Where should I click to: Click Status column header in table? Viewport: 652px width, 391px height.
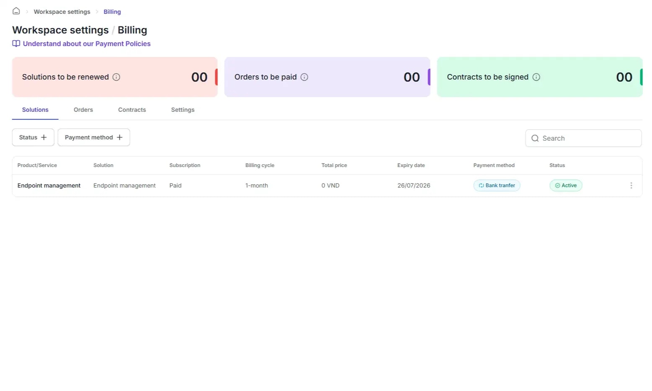point(557,165)
